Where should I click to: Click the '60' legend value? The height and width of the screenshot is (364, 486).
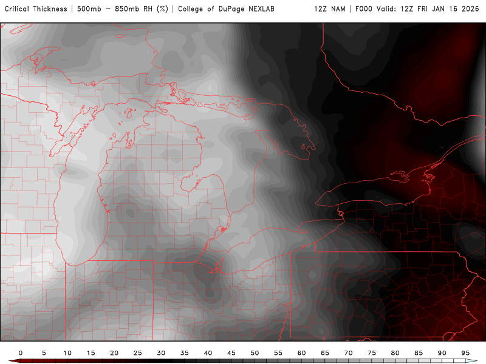[301, 353]
